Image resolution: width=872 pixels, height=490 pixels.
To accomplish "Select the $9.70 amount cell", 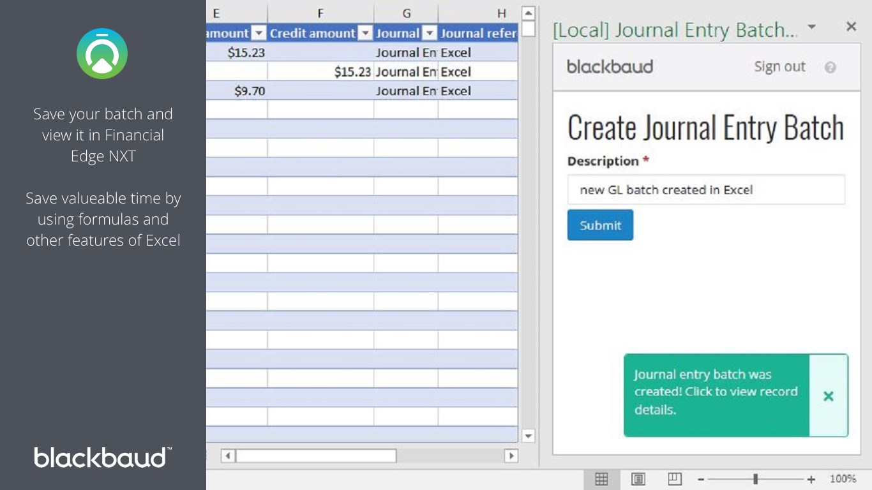I will coord(237,91).
